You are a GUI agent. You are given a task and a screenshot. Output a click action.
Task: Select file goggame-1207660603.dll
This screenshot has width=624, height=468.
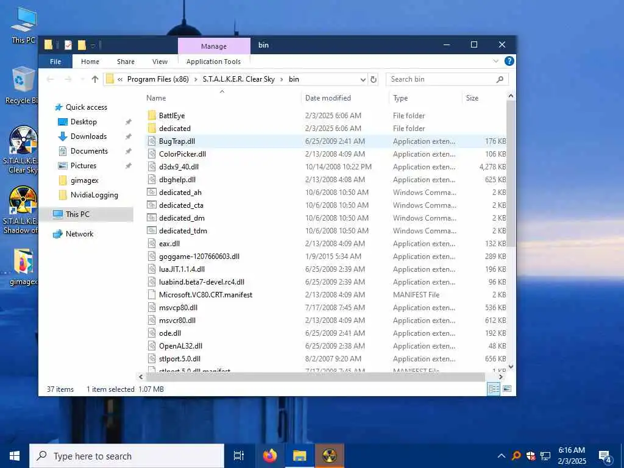(x=199, y=257)
